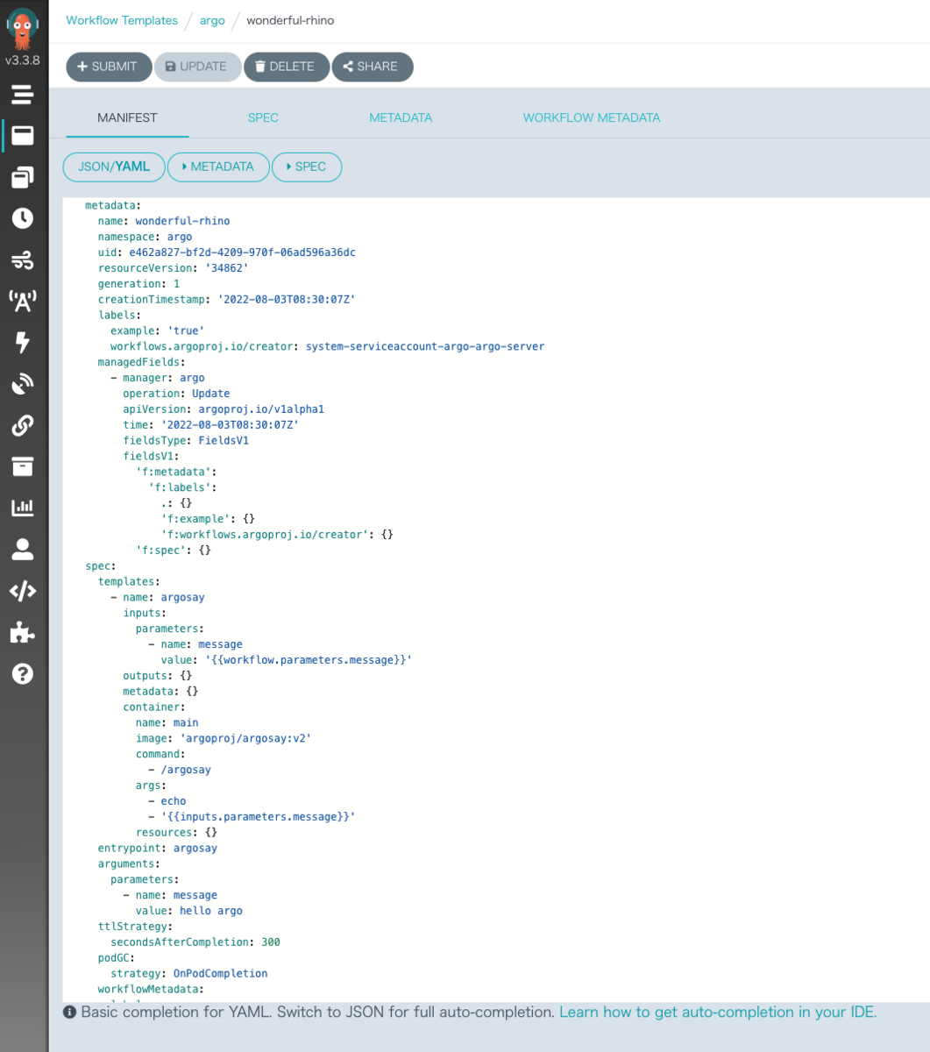The height and width of the screenshot is (1052, 930).
Task: Open Event Flow broadcast tower icon
Action: 23,302
